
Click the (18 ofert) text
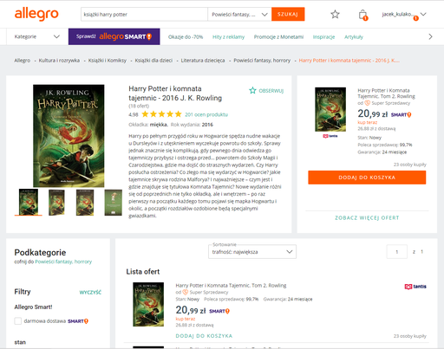[139, 106]
